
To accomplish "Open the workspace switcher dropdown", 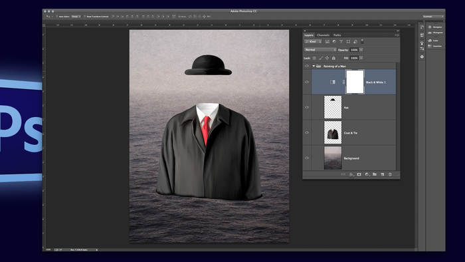I will pyautogui.click(x=433, y=17).
